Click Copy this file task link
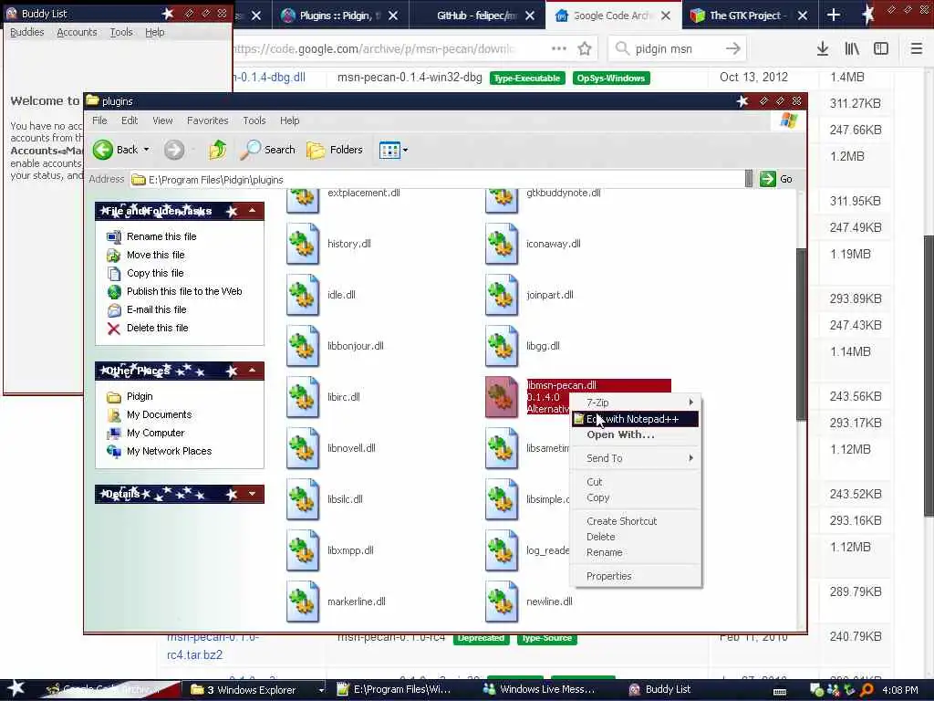 click(x=155, y=273)
